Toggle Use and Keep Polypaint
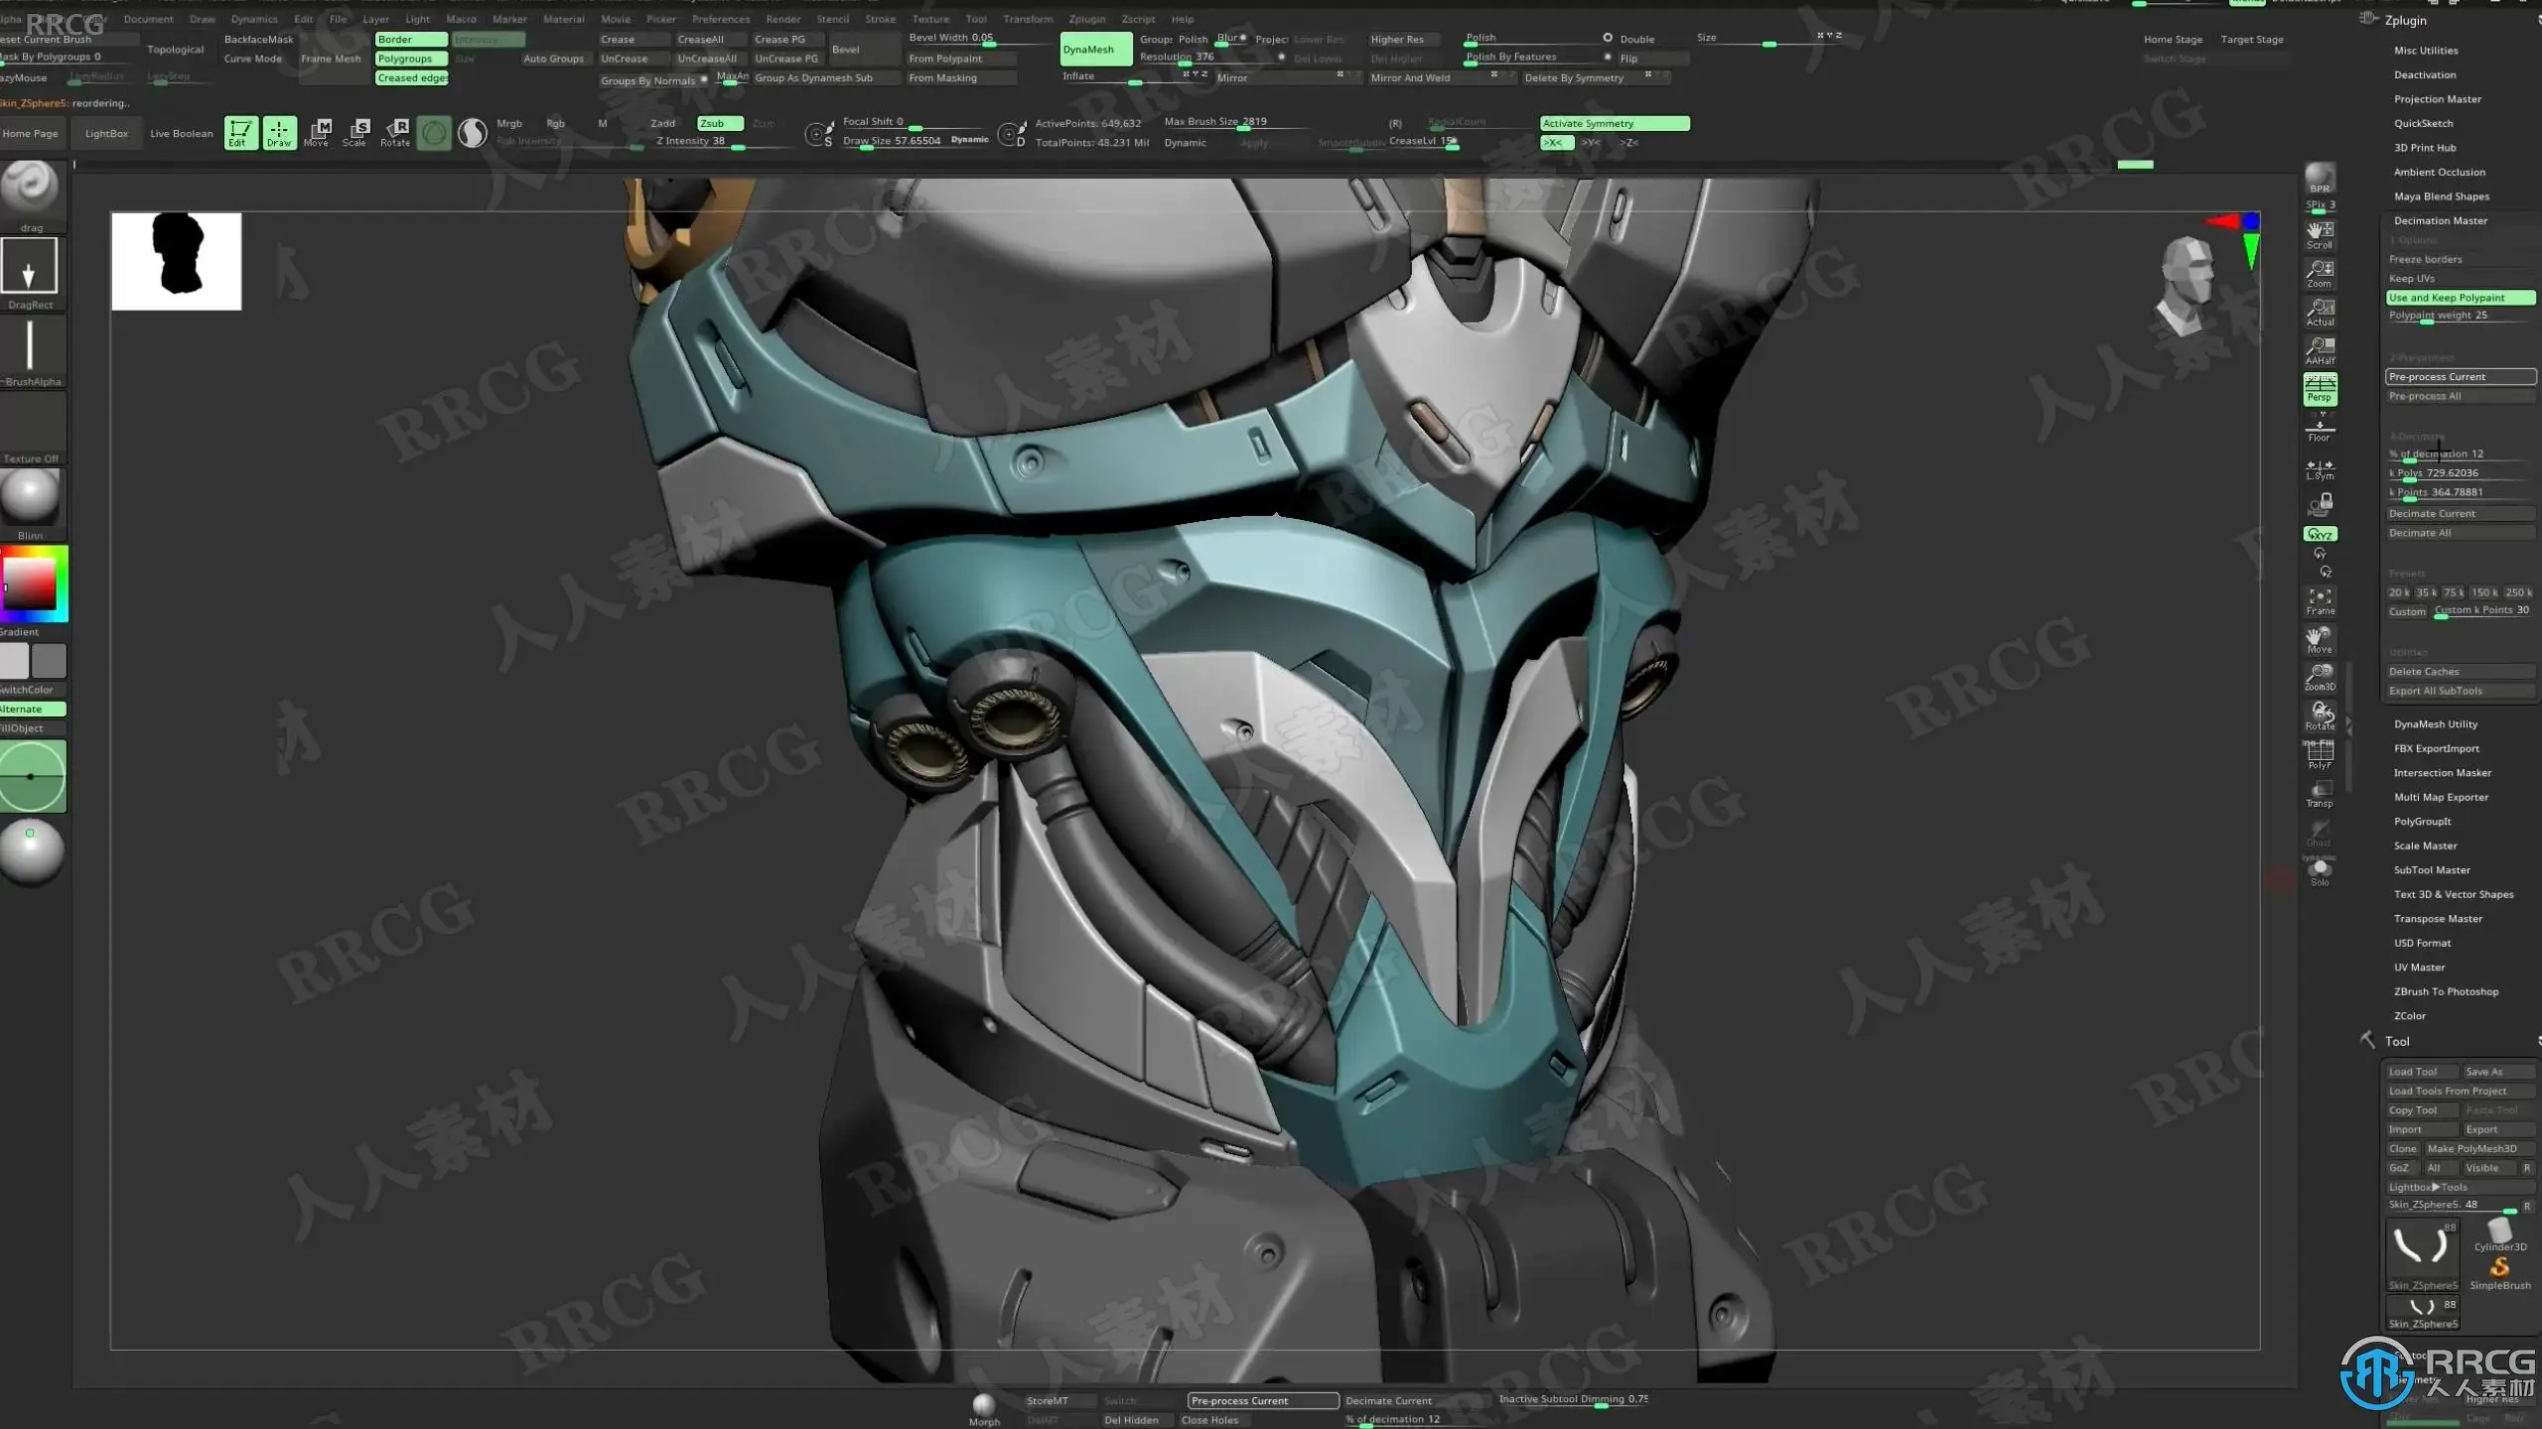This screenshot has height=1429, width=2542. pos(2459,298)
